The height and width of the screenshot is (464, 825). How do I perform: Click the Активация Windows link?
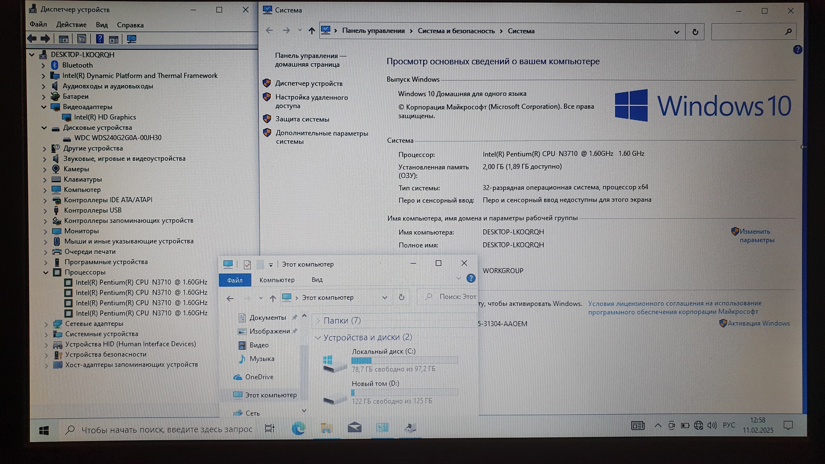(758, 323)
